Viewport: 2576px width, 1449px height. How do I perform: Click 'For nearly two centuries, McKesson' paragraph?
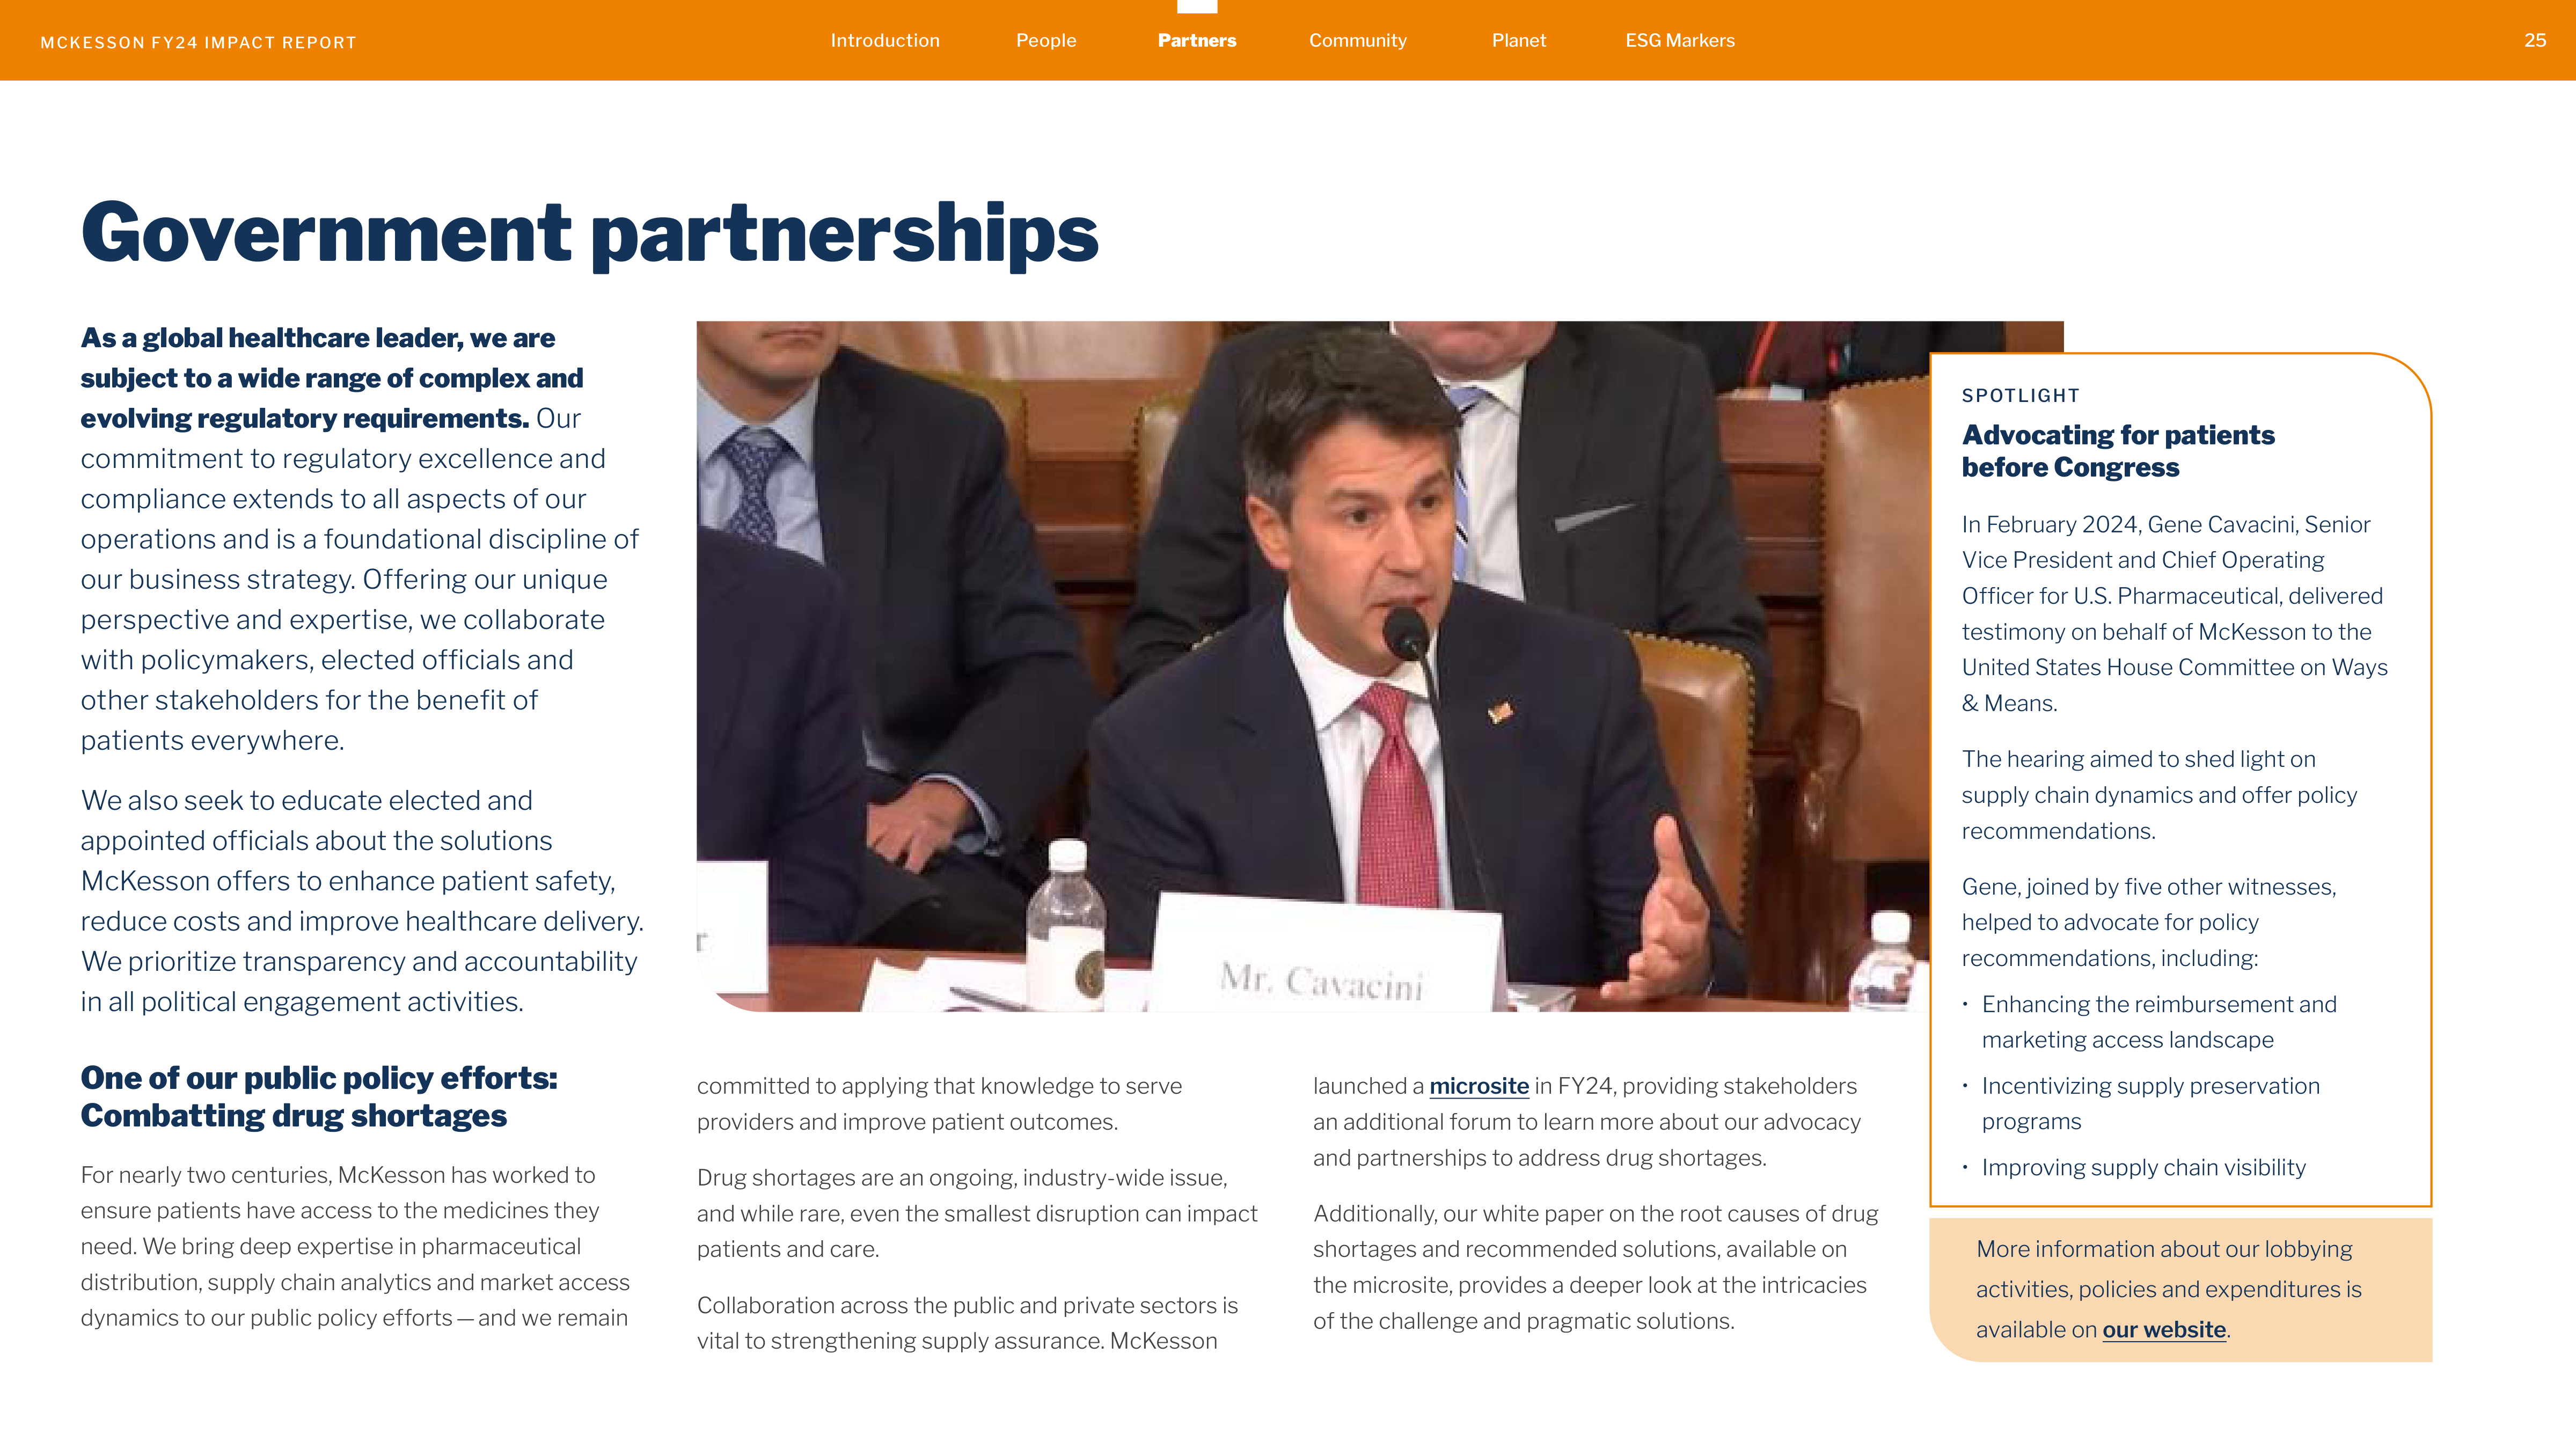point(355,1247)
